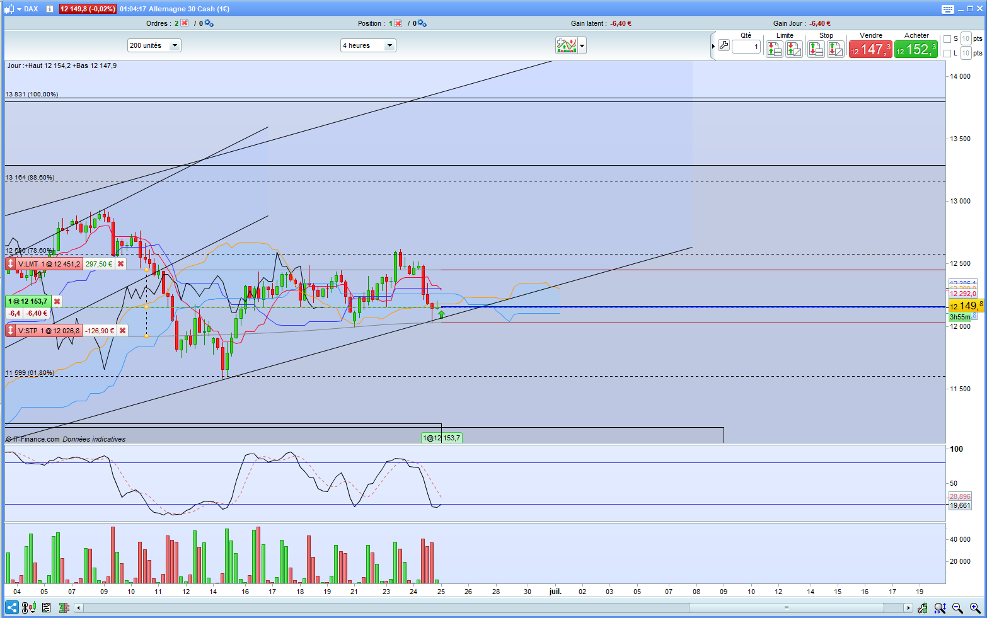This screenshot has height=618, width=987.
Task: Open the trading wrench settings icon
Action: point(724,45)
